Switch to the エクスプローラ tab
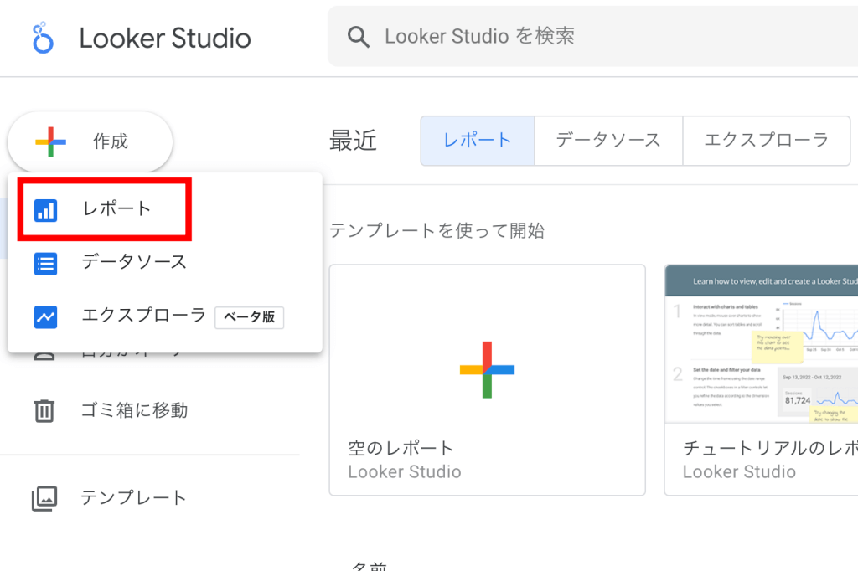Screen dimensions: 858x571 click(767, 141)
